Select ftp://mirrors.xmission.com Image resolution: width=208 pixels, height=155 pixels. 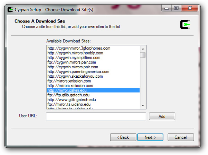pyautogui.click(x=93, y=81)
